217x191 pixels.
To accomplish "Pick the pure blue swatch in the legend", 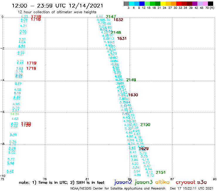I will (x=142, y=4).
